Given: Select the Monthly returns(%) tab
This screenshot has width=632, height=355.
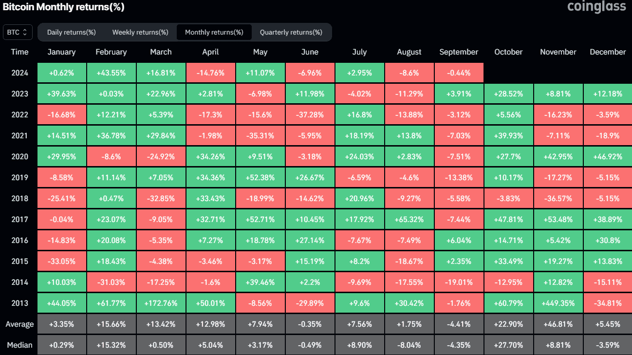Looking at the screenshot, I should (214, 32).
